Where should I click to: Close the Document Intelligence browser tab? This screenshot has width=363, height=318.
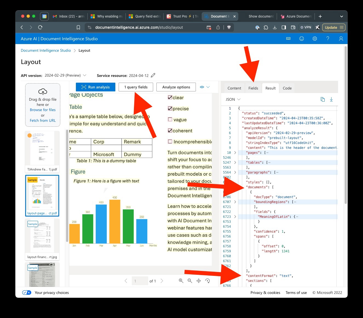click(235, 16)
